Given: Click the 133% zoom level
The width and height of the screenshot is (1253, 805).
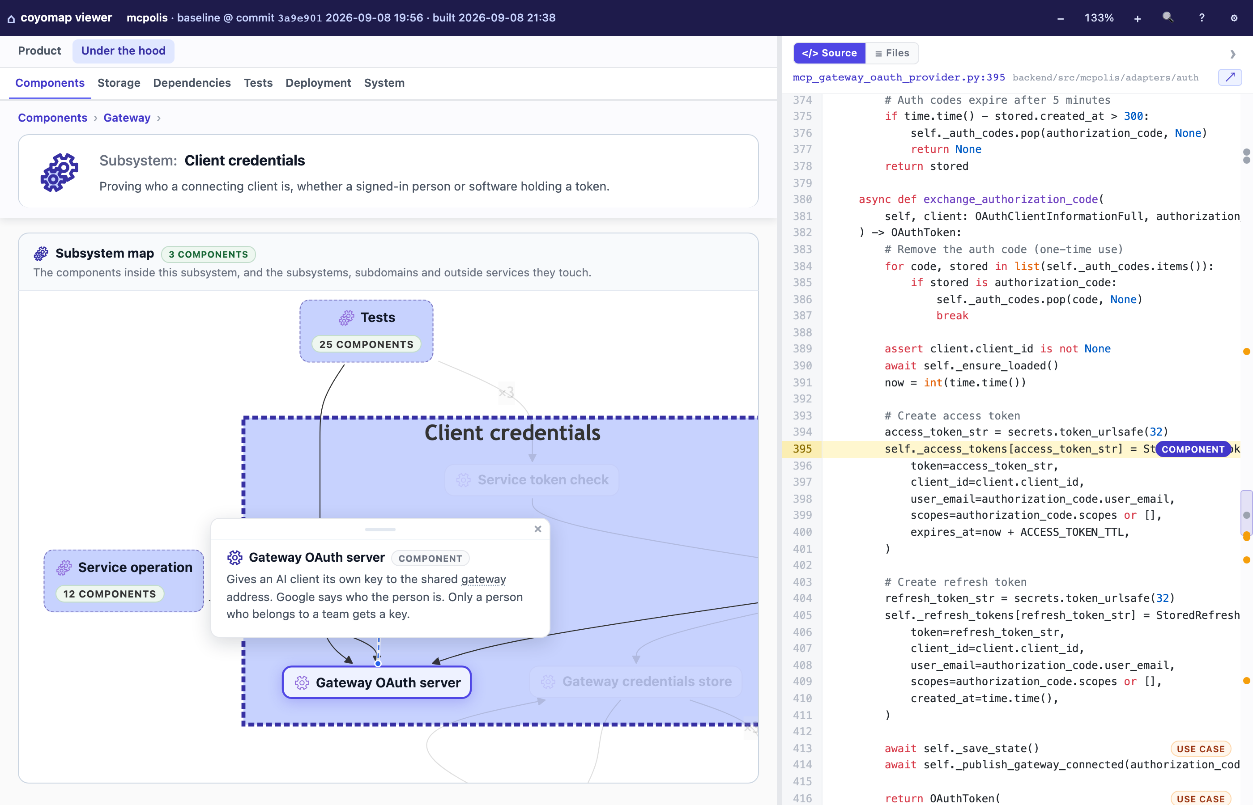Looking at the screenshot, I should (x=1099, y=18).
